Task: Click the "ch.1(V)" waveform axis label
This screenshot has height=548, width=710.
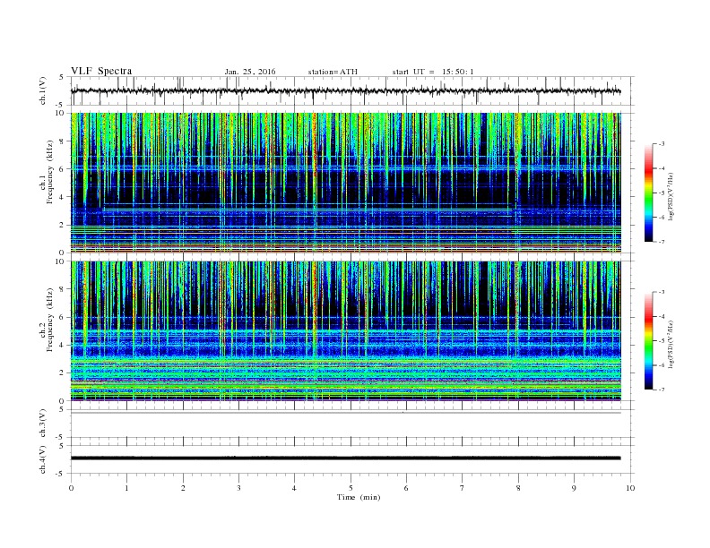Action: (x=43, y=90)
